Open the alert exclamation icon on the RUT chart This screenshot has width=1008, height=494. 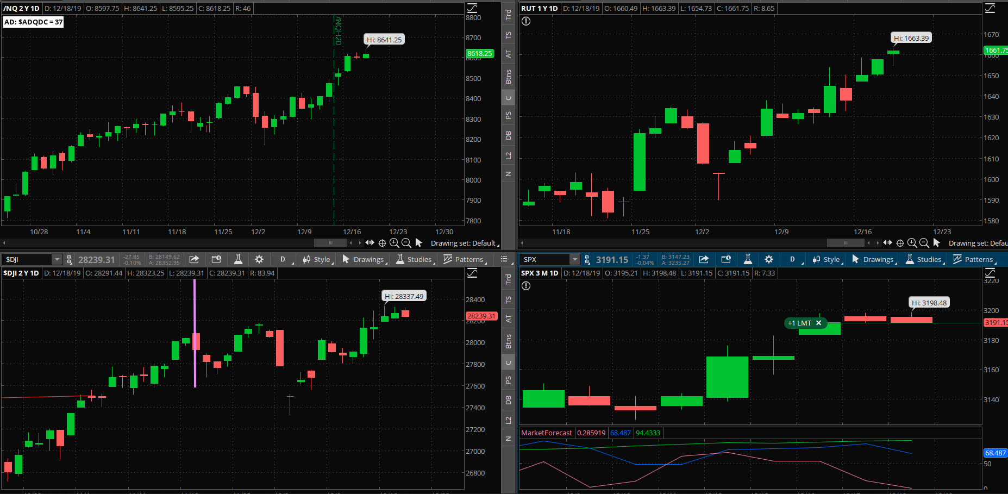(x=526, y=21)
